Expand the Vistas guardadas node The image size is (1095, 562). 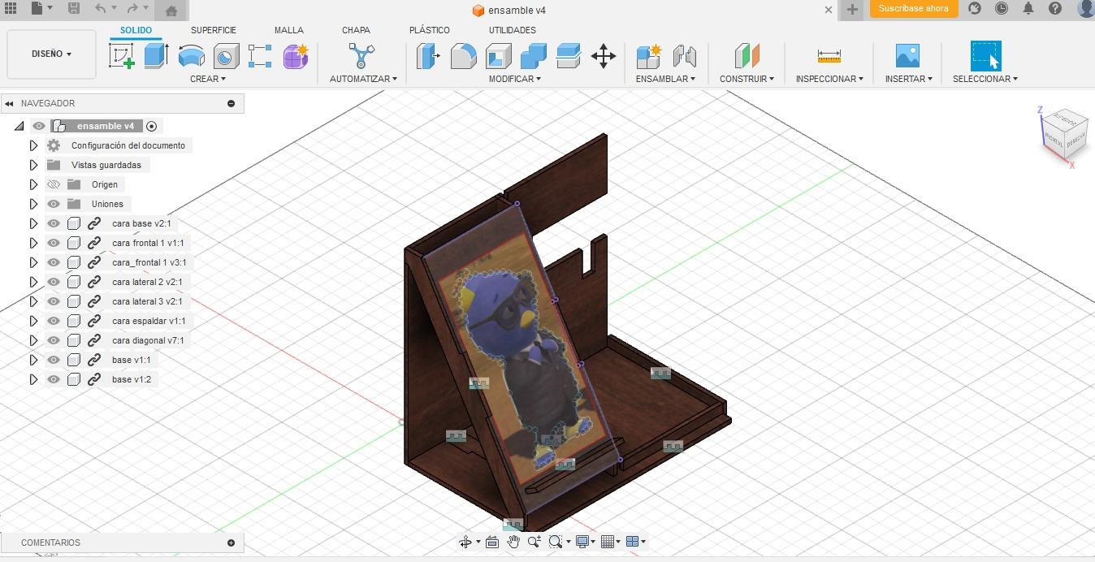33,165
